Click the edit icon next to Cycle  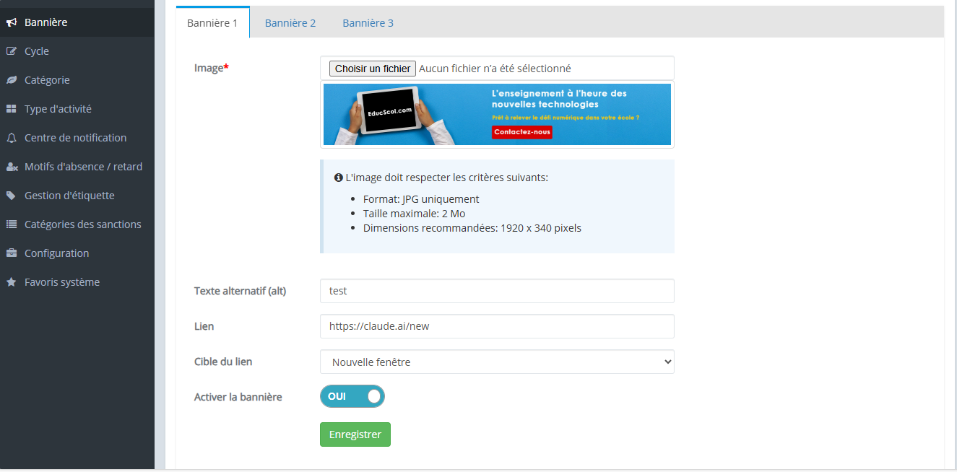[x=12, y=51]
